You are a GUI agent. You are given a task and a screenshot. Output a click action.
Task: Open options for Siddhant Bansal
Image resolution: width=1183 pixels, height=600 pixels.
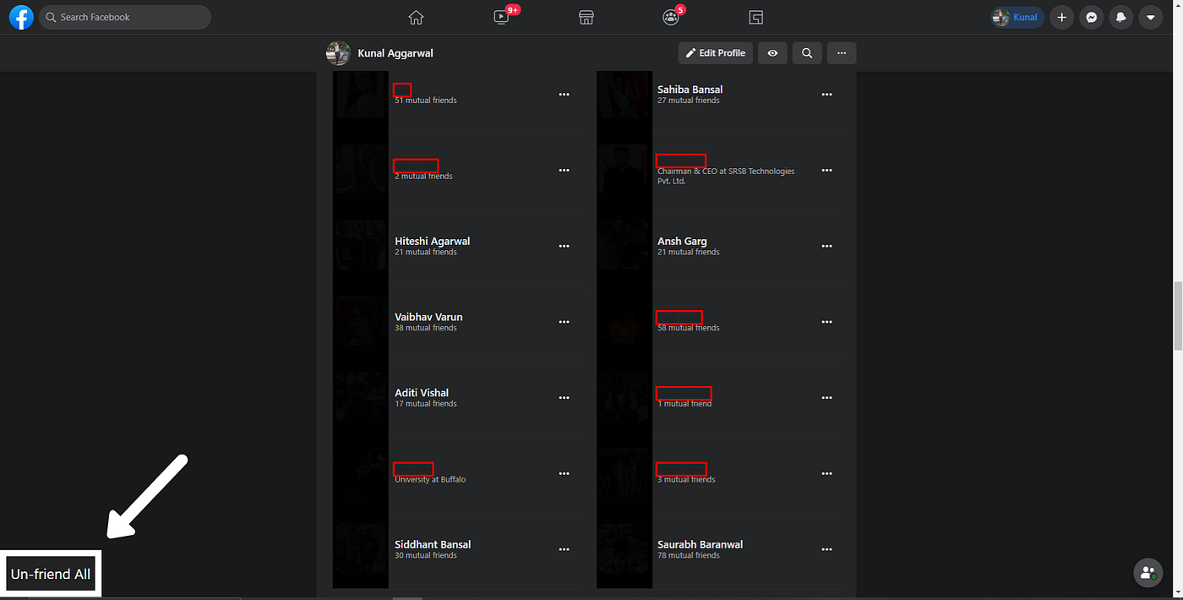coord(564,549)
